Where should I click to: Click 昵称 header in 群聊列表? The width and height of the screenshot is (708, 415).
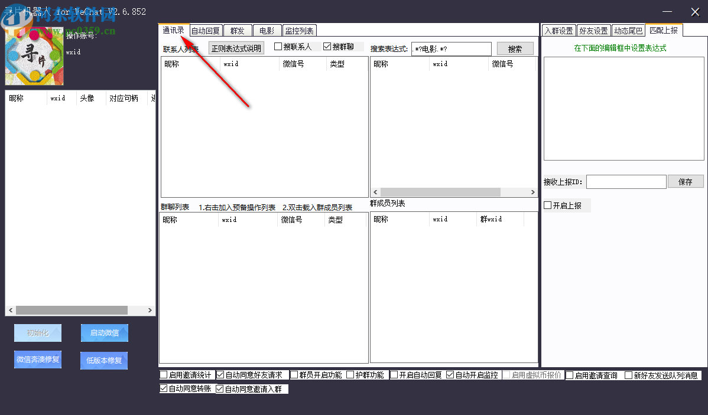[189, 220]
